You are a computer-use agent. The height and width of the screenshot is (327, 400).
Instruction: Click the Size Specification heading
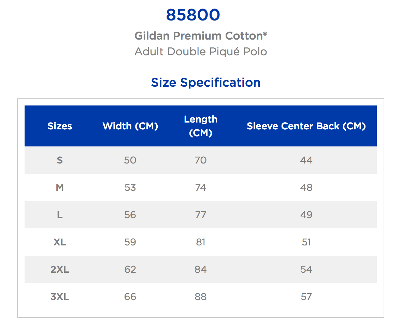pos(205,83)
